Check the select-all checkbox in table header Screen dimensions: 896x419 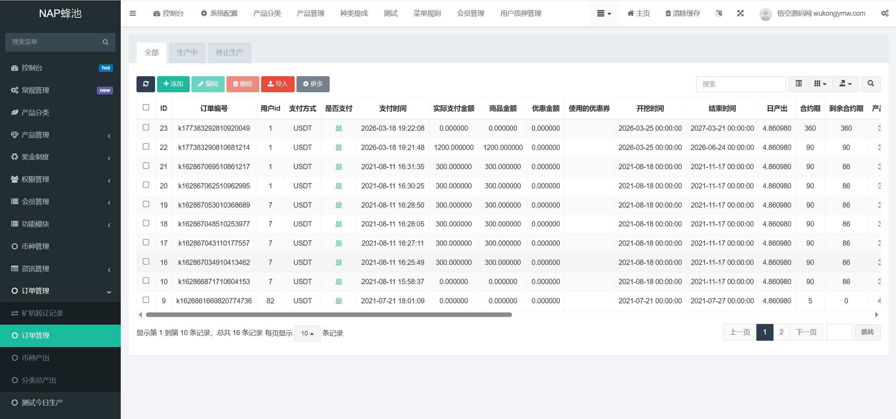(146, 107)
